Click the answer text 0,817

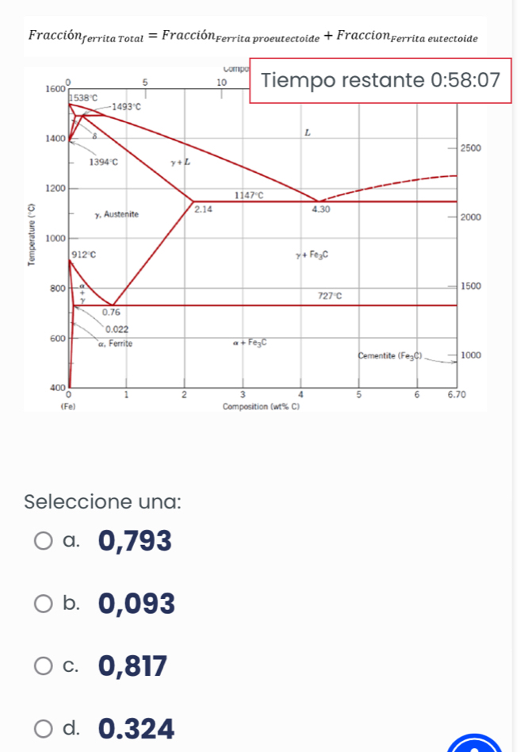(133, 666)
